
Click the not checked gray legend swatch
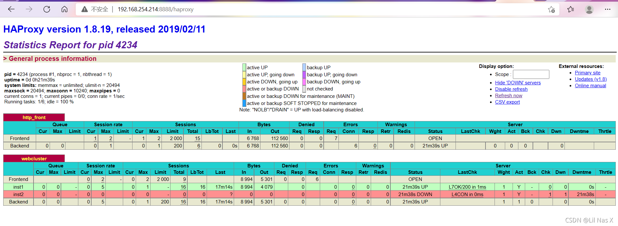304,89
